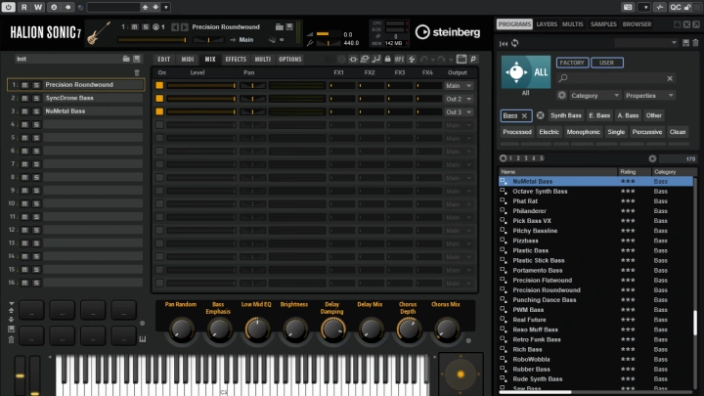
Task: Click go-to-start icon in browser panel
Action: pos(504,44)
